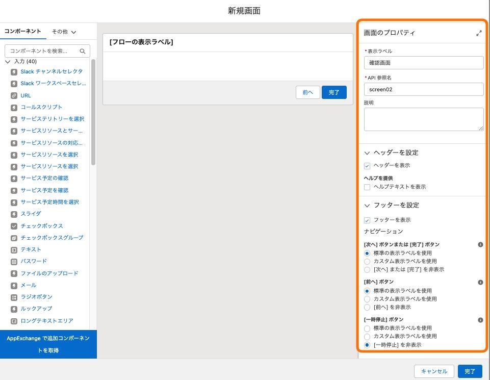Click the [フローの表示ラベル] header
The height and width of the screenshot is (380, 490).
pyautogui.click(x=141, y=42)
